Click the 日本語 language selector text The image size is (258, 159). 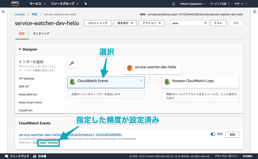click(42, 156)
